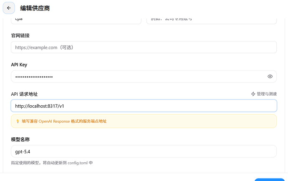Viewport: 288px width, 181px height.
Task: Click the API 请求地址 label
Action: [x=24, y=94]
